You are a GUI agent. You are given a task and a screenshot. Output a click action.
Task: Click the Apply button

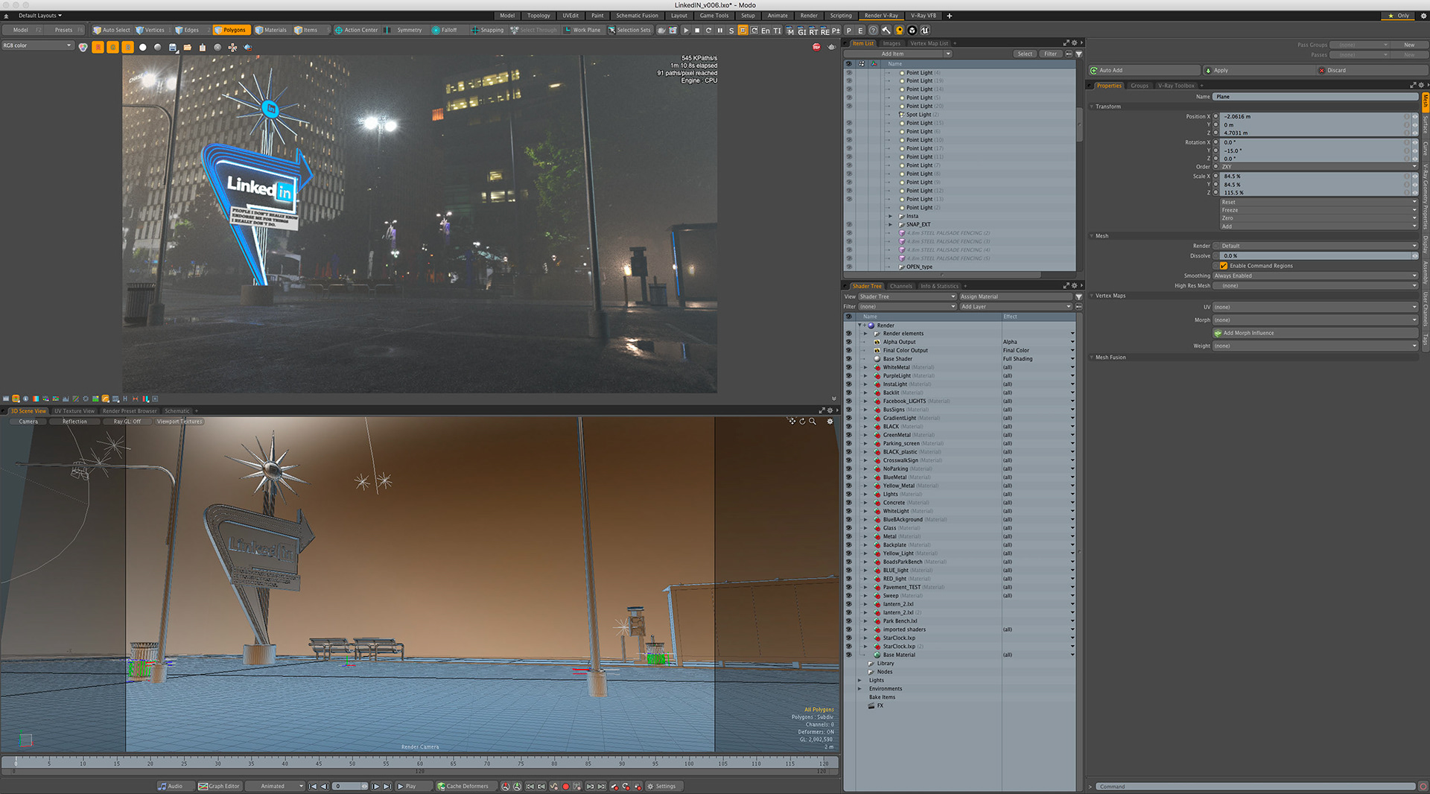pos(1259,70)
